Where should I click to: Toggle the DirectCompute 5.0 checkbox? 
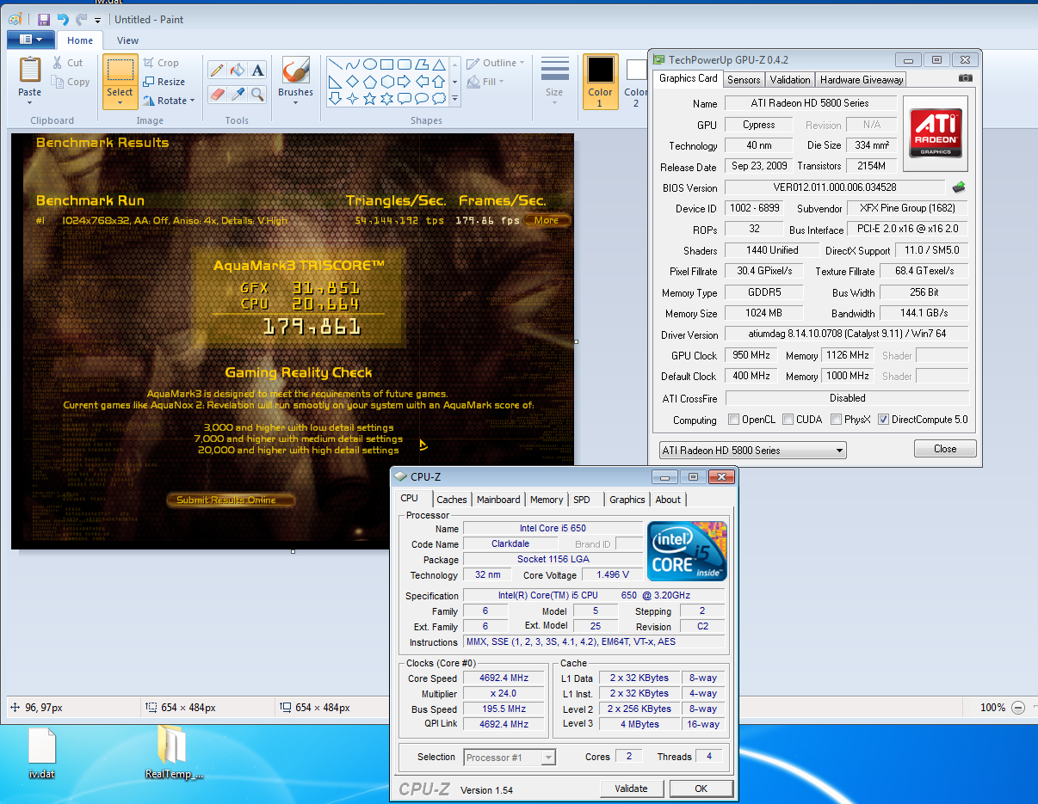883,420
